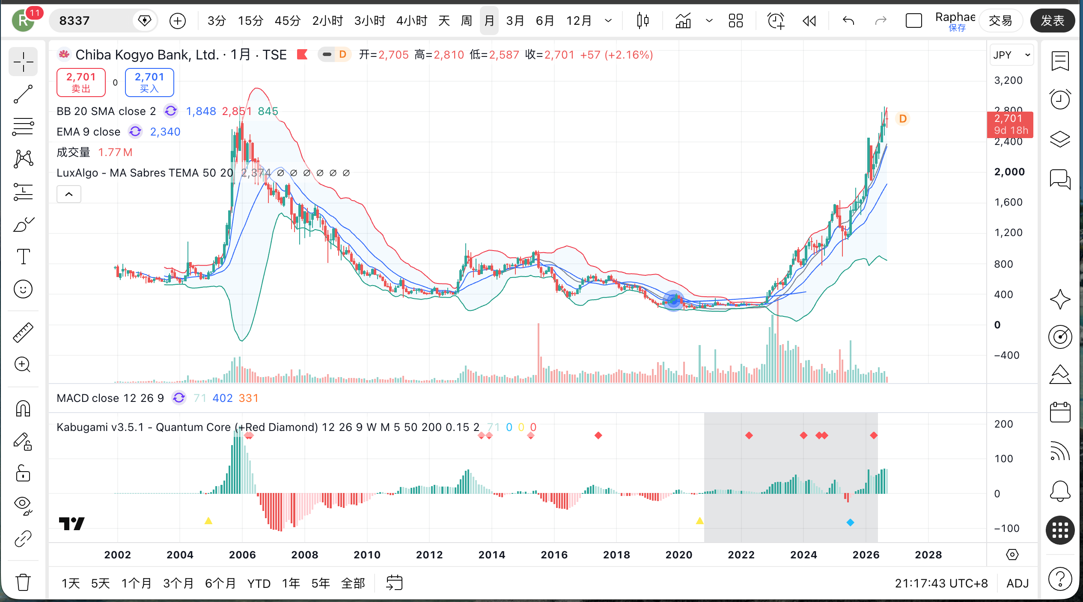This screenshot has width=1083, height=602.
Task: Open the JPY currency dropdown
Action: (x=1012, y=55)
